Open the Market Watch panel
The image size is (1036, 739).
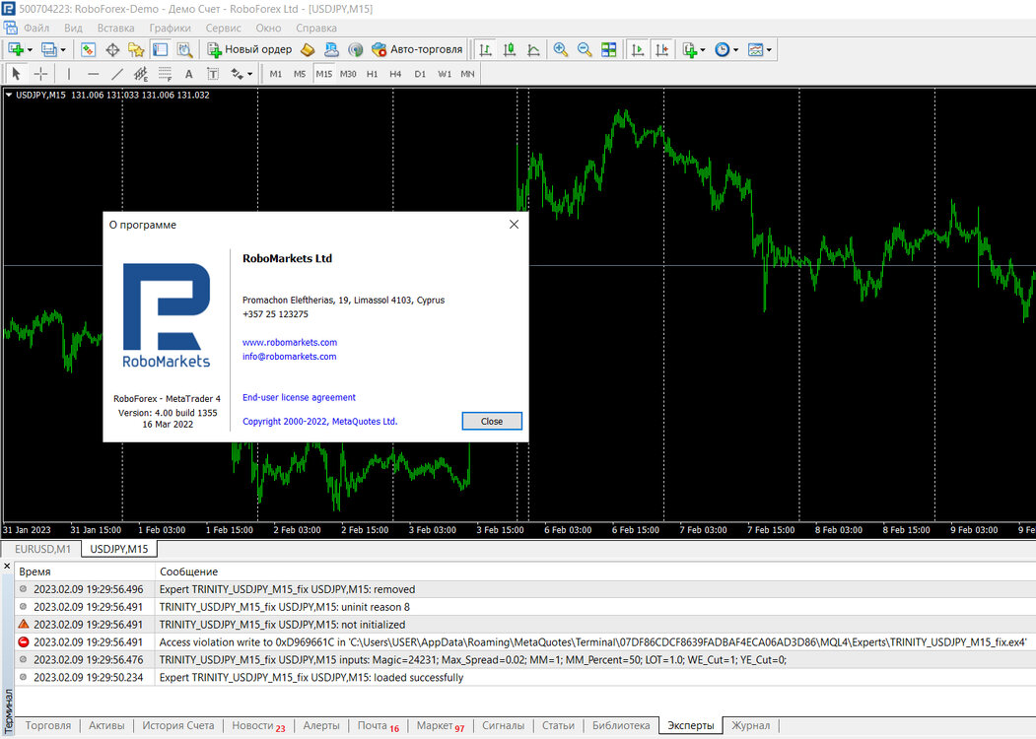click(x=88, y=49)
